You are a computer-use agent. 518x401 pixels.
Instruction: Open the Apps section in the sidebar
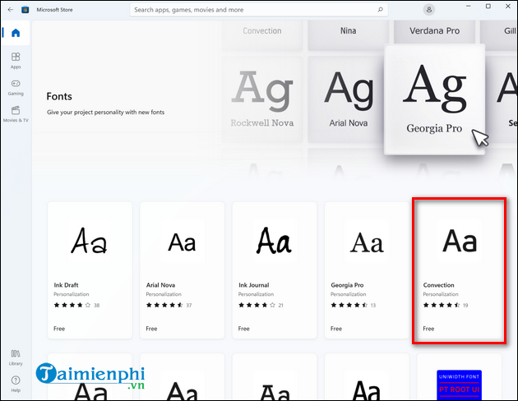pyautogui.click(x=16, y=61)
